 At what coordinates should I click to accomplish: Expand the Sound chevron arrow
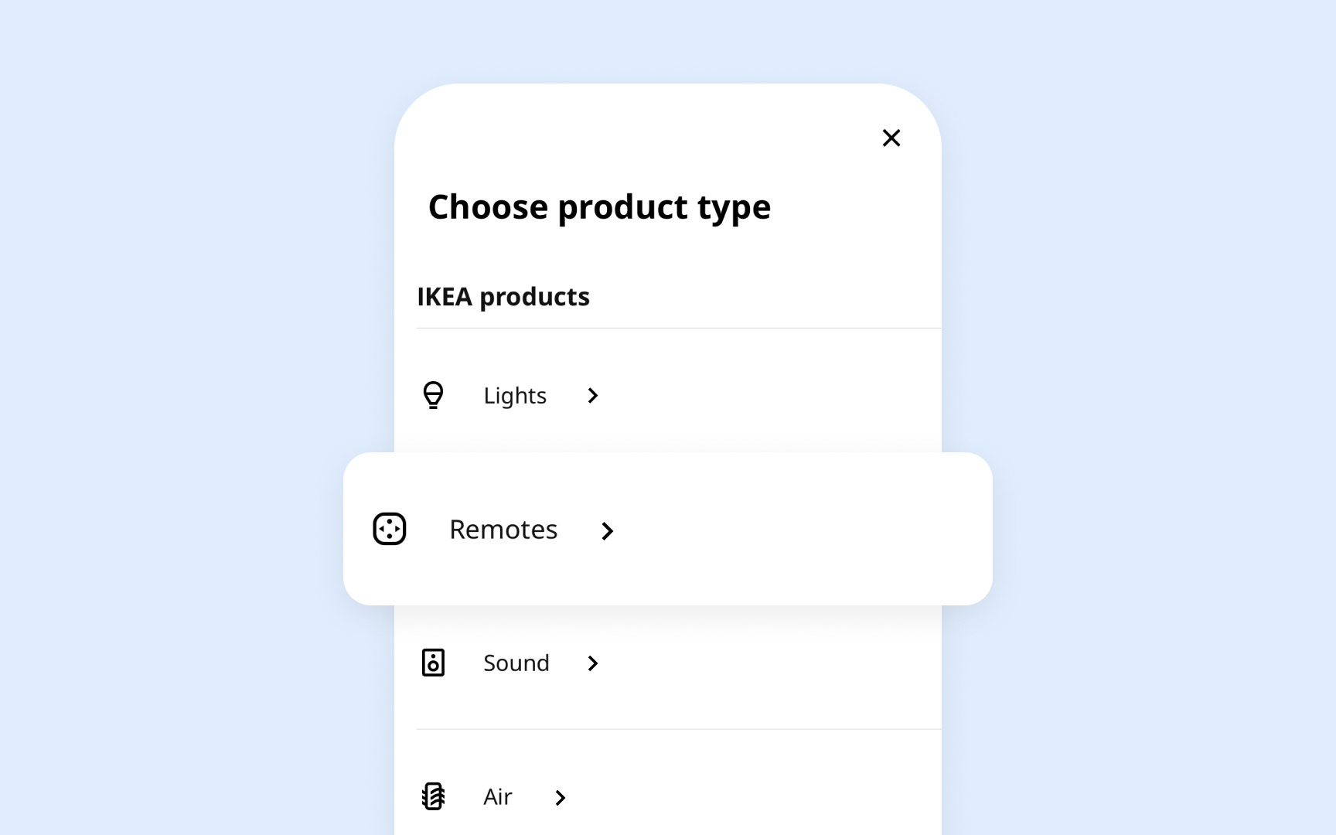point(593,663)
